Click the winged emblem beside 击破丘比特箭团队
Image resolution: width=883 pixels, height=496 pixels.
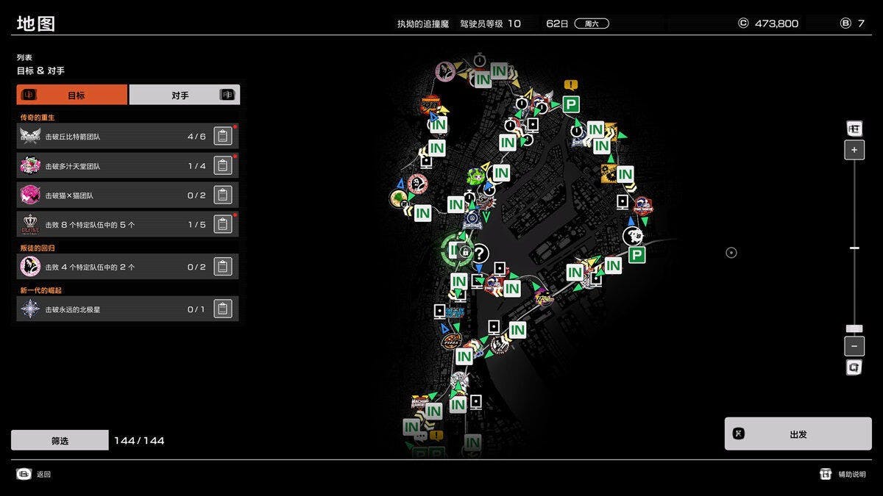click(x=30, y=137)
